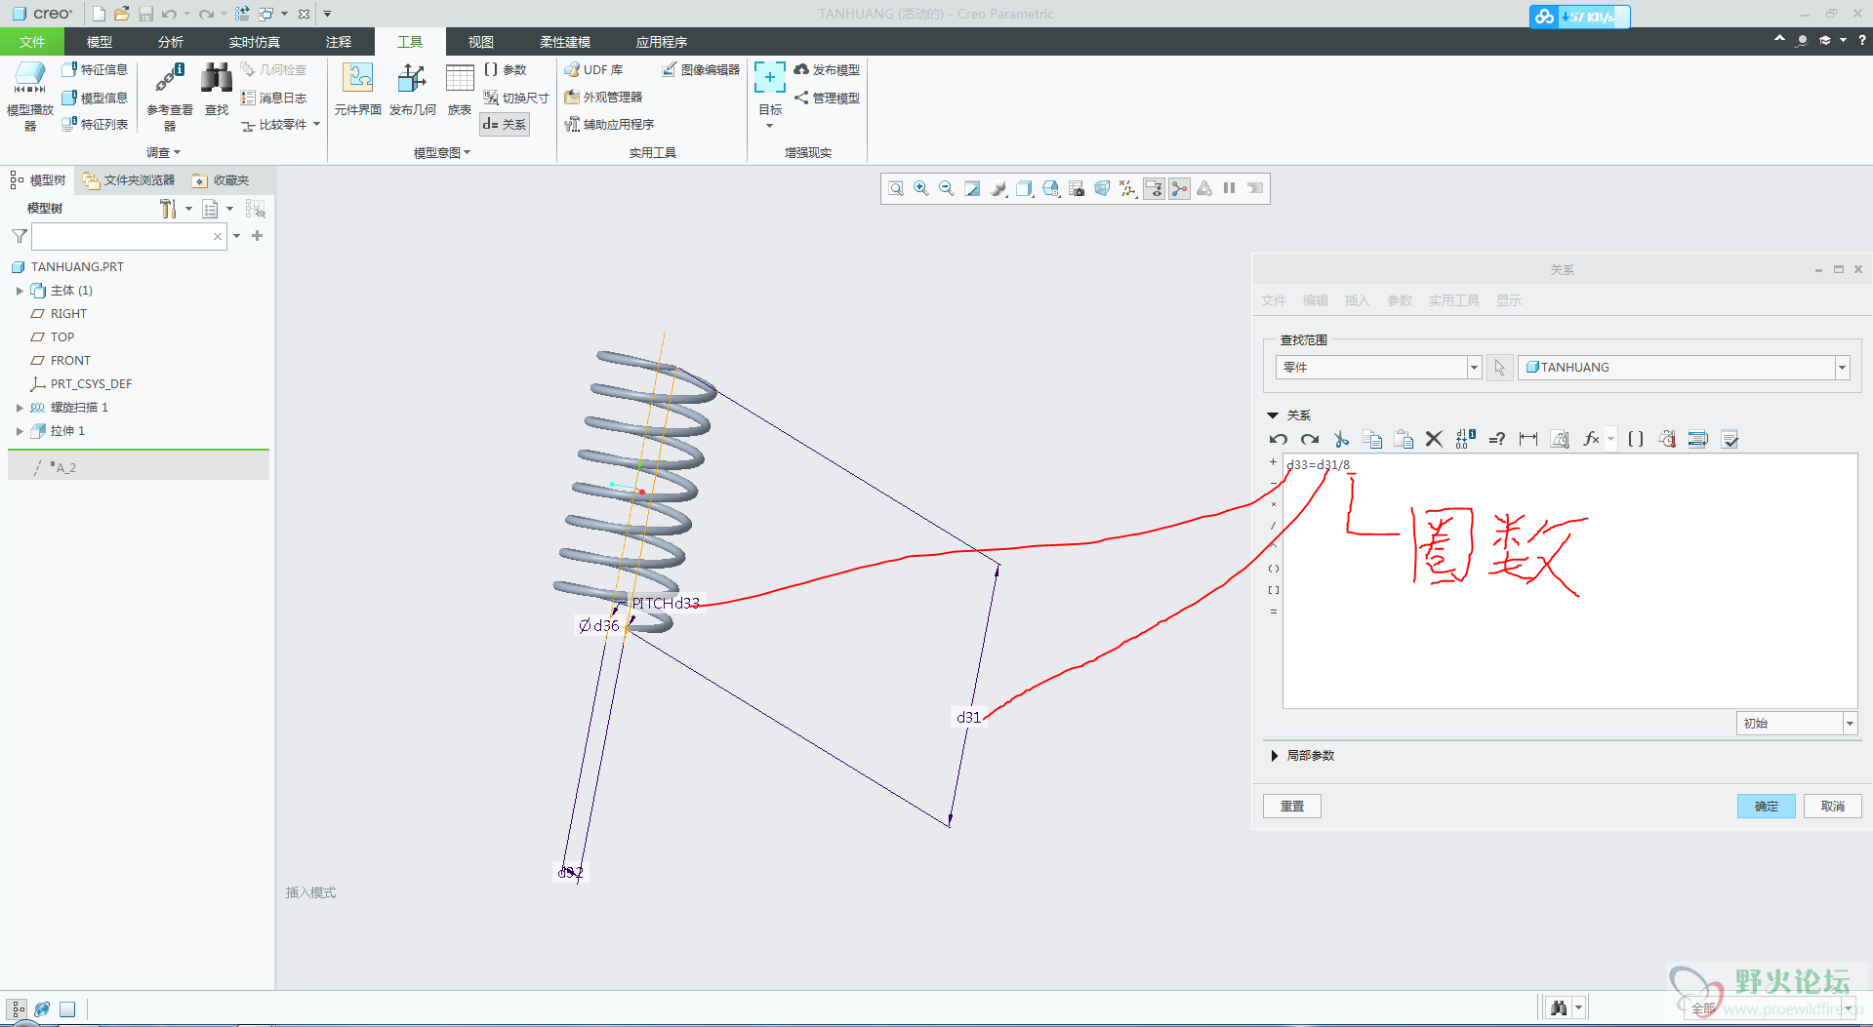Click 管理模型 manage model
This screenshot has width=1873, height=1027.
click(827, 98)
